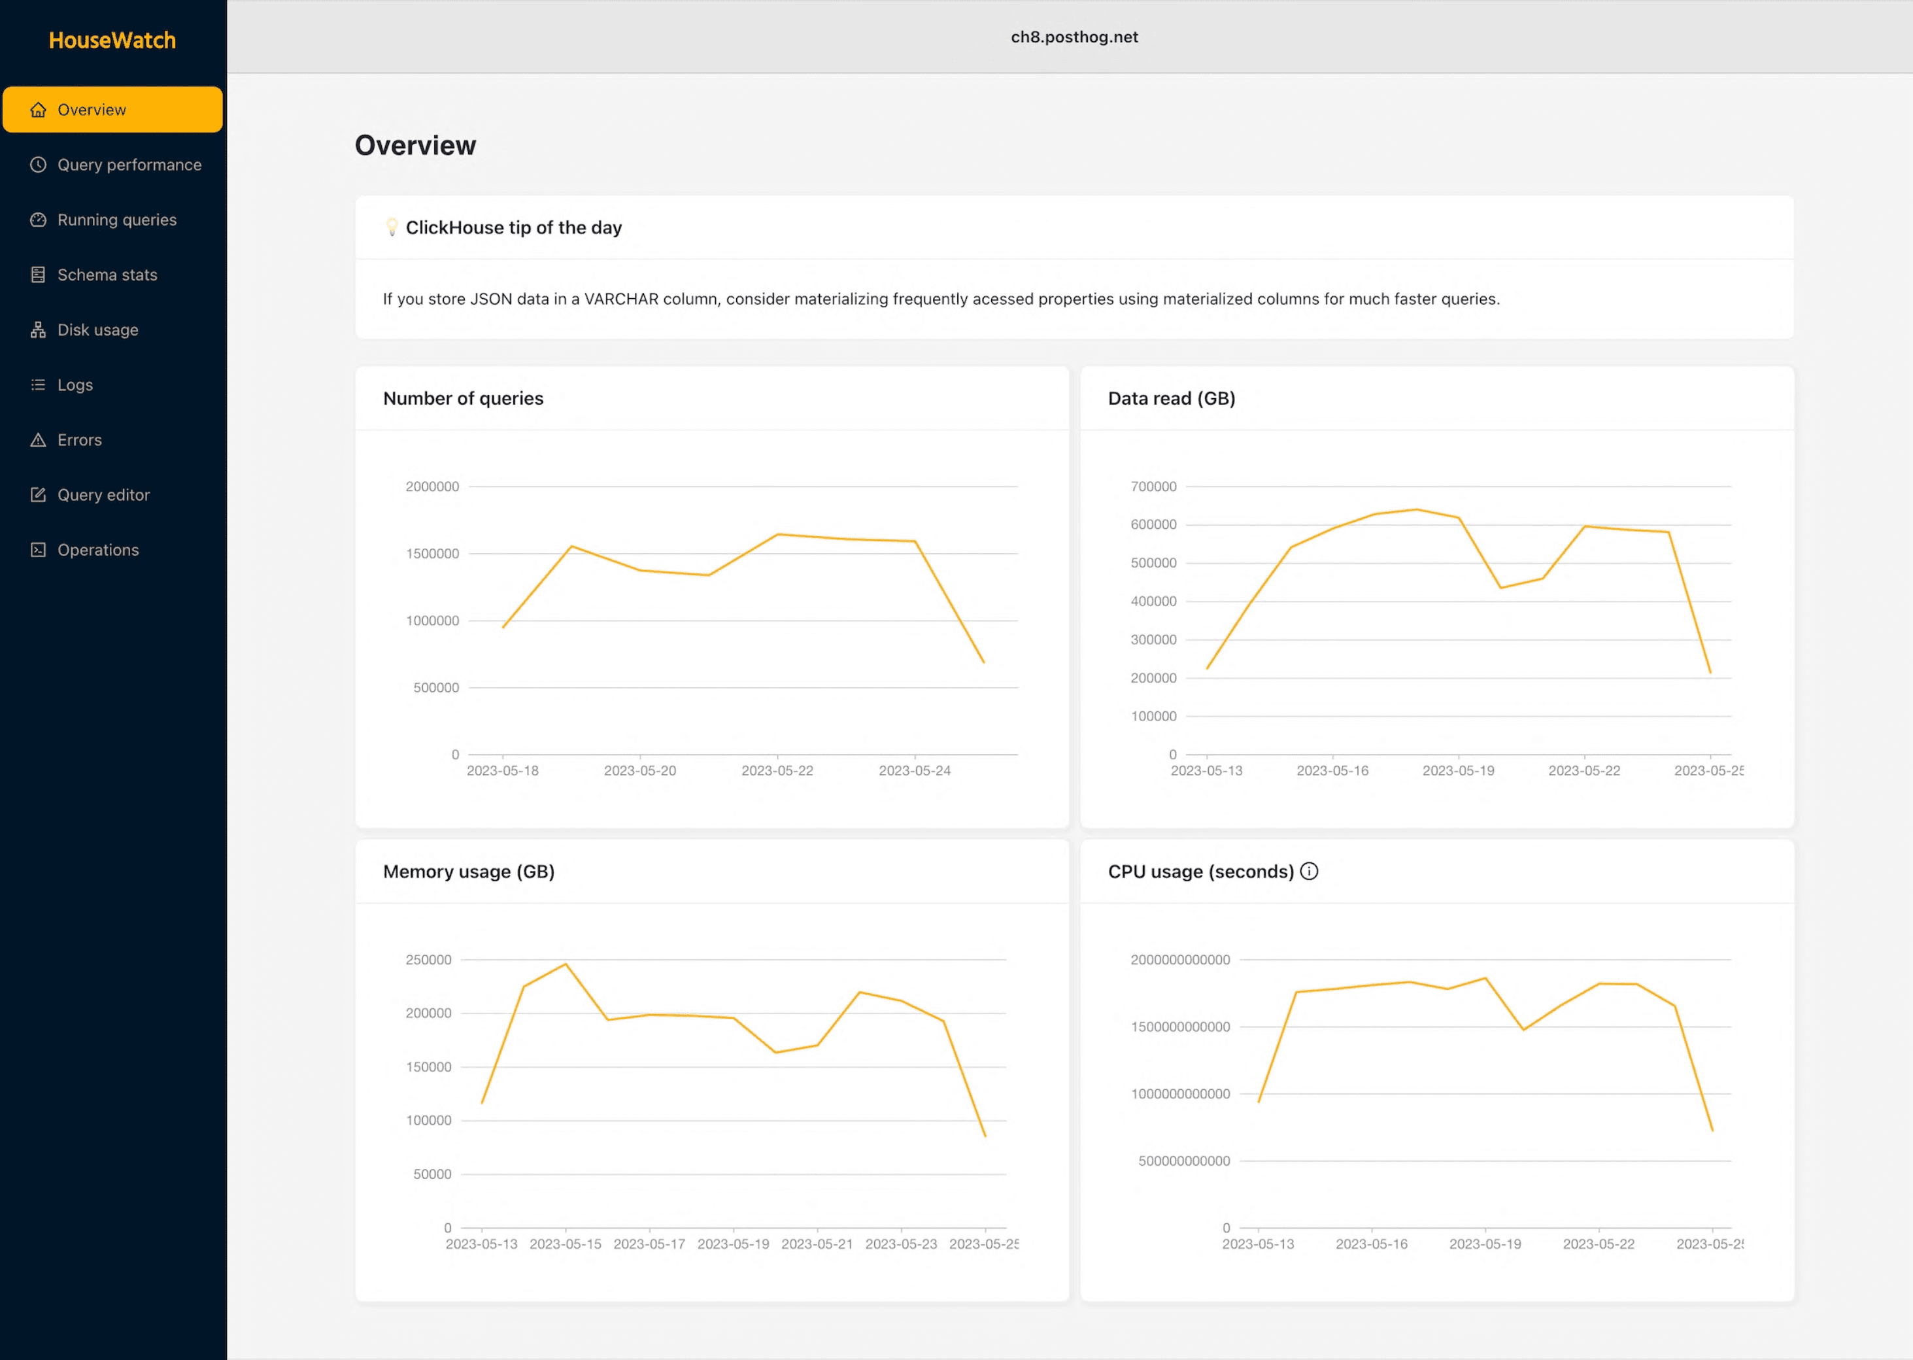Click the Overview home icon
This screenshot has width=1913, height=1360.
tap(39, 110)
